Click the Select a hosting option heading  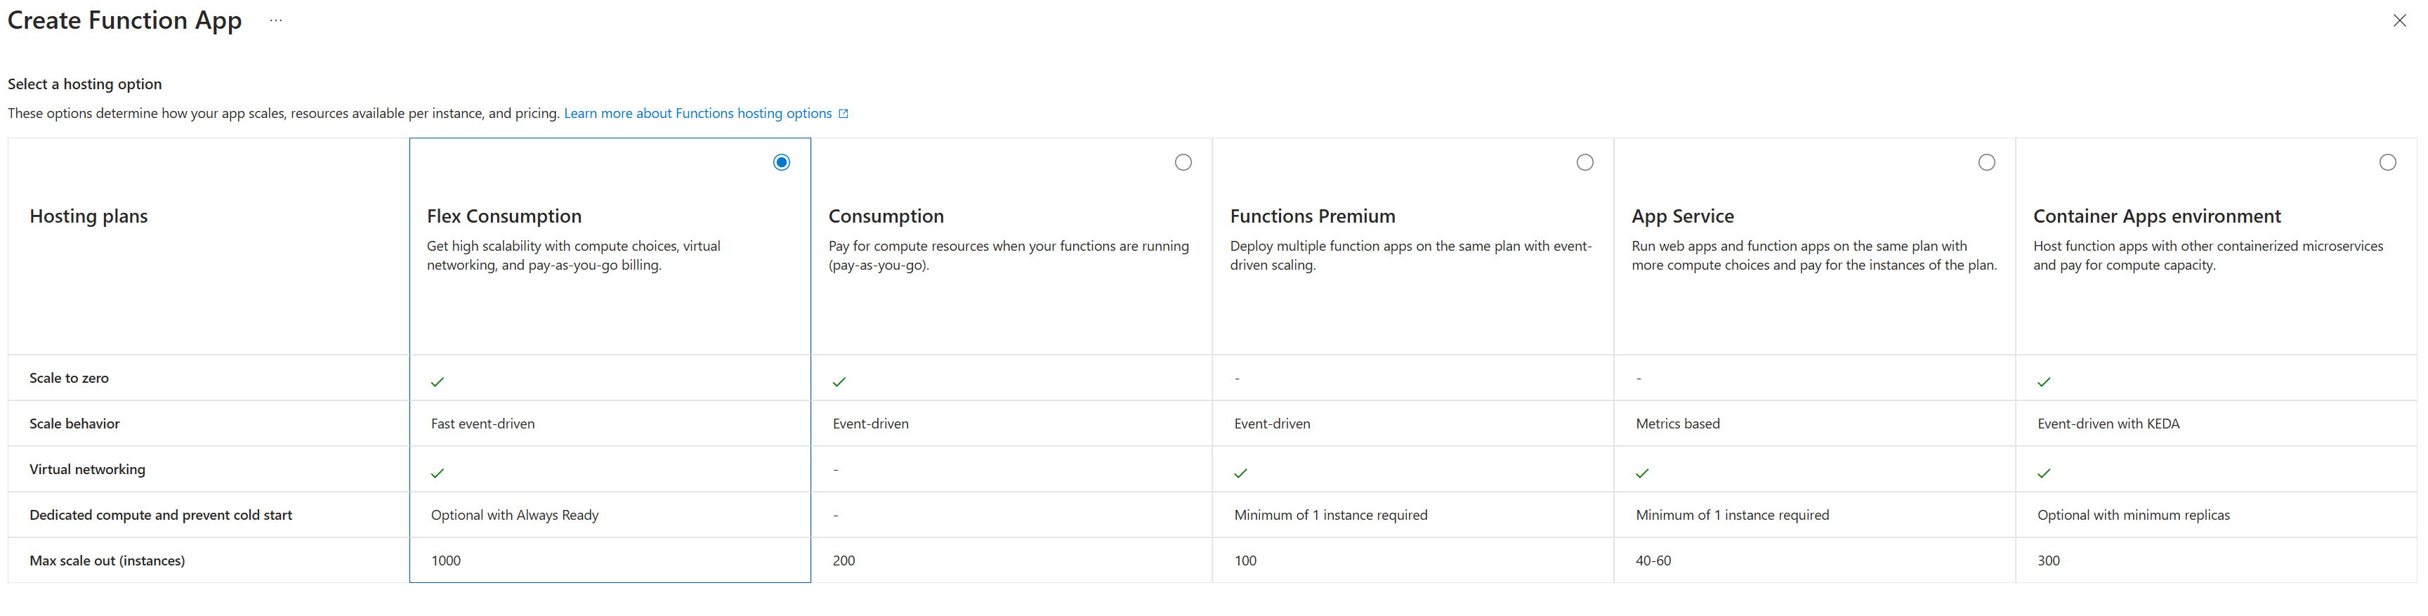pyautogui.click(x=85, y=84)
